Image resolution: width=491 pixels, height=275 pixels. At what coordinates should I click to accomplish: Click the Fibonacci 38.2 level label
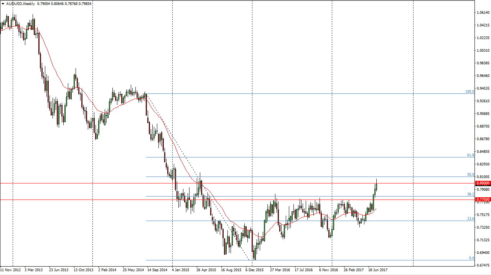(x=470, y=194)
